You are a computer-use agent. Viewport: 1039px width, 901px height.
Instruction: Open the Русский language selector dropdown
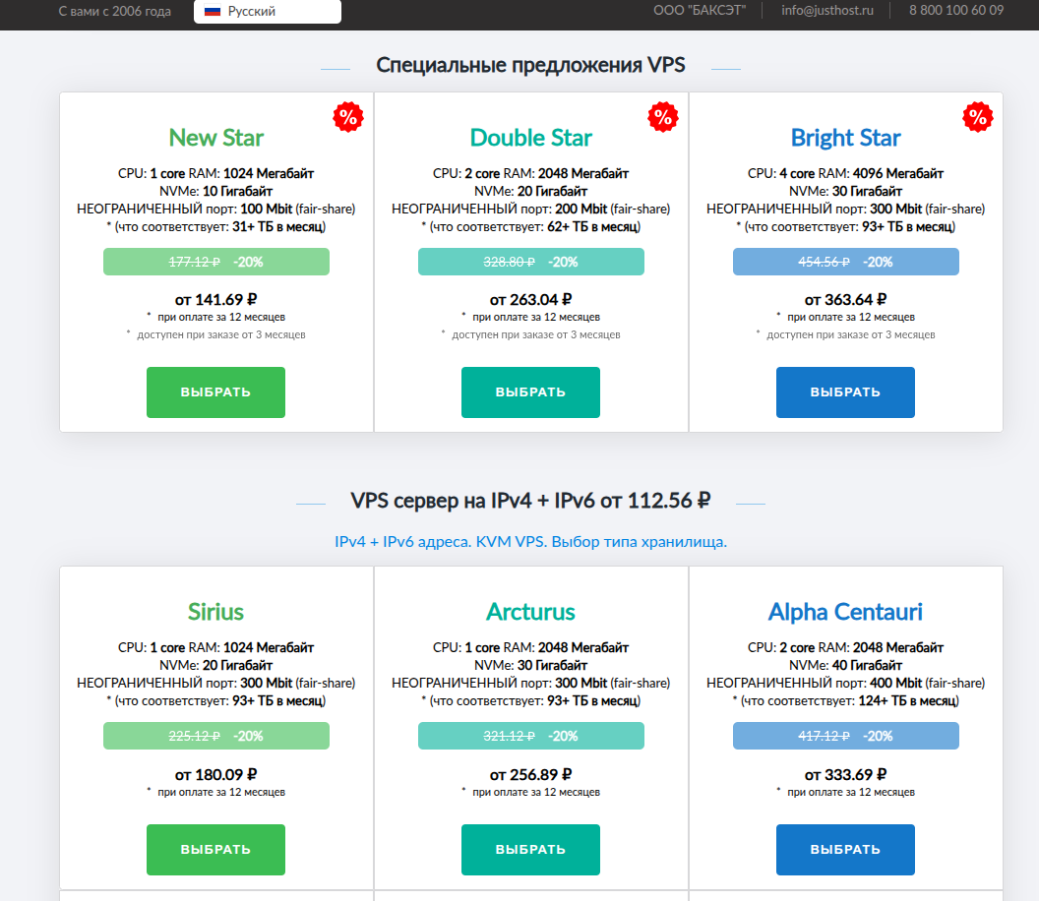267,11
